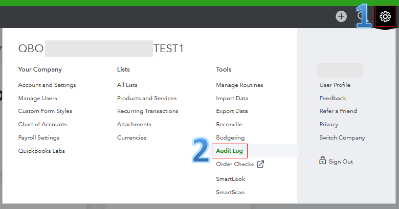Open the Privacy link
This screenshot has width=399, height=209.
coord(329,124)
